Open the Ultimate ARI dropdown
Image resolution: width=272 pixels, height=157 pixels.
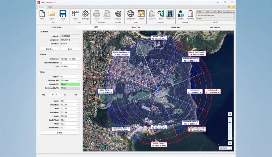click(70, 80)
